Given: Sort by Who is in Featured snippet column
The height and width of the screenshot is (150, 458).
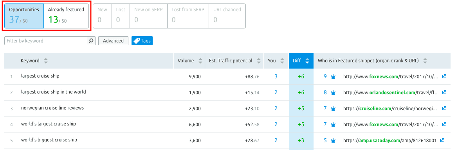Looking at the screenshot, I should 425,61.
